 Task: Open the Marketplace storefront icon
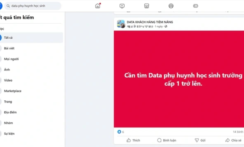[146, 6]
